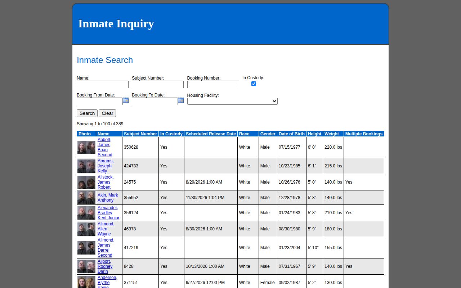Focus the Subject Number input field
This screenshot has height=288, width=461.
[158, 85]
